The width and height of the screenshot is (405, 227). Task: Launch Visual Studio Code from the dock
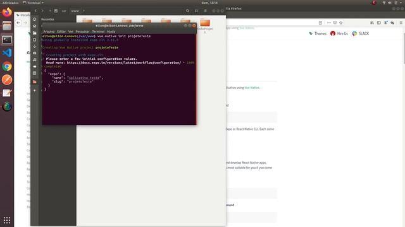click(x=7, y=53)
